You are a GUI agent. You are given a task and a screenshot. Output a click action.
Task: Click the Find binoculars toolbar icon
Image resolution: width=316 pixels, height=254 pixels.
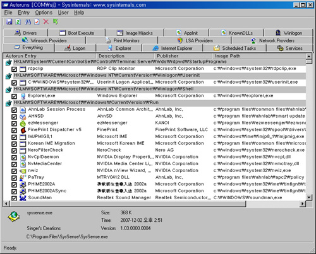click(28, 21)
